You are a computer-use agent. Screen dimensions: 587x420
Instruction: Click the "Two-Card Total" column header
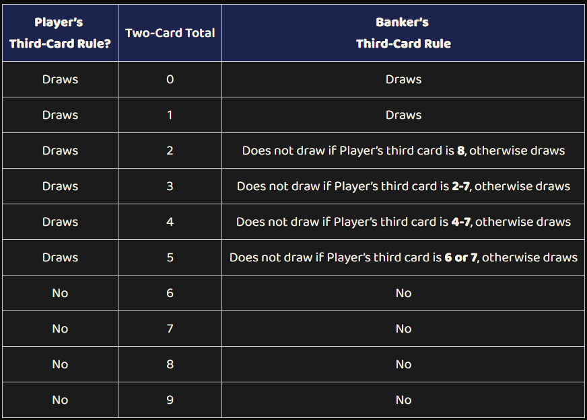[x=170, y=33]
